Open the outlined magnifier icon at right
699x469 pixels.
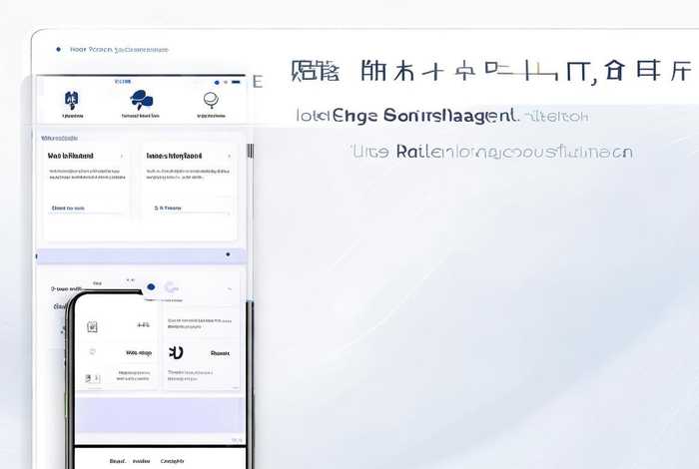(210, 99)
